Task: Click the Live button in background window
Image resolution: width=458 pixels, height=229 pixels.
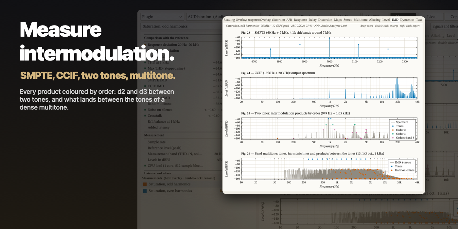Action: [431, 17]
